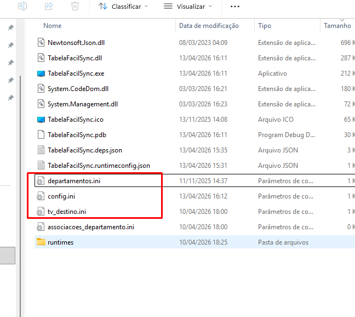Viewport: 355px width, 317px height.
Task: Click the tv_destino.ini gear file icon
Action: [41, 211]
